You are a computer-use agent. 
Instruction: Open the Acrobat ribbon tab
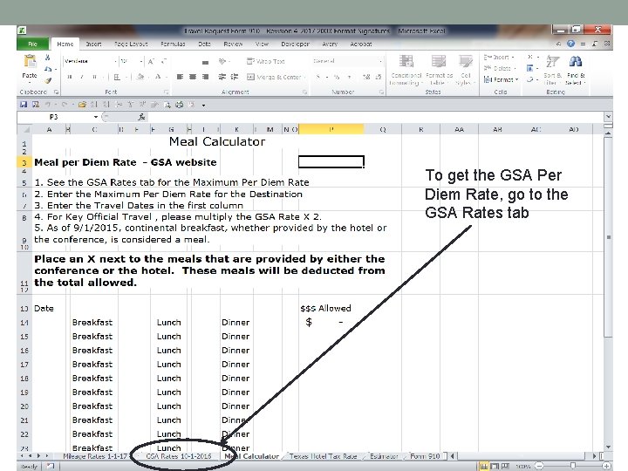(361, 44)
